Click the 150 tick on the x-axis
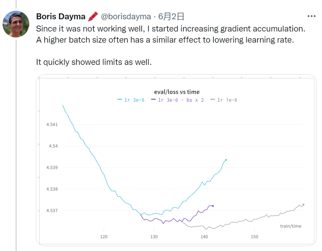This screenshot has width=322, height=251. tap(254, 237)
